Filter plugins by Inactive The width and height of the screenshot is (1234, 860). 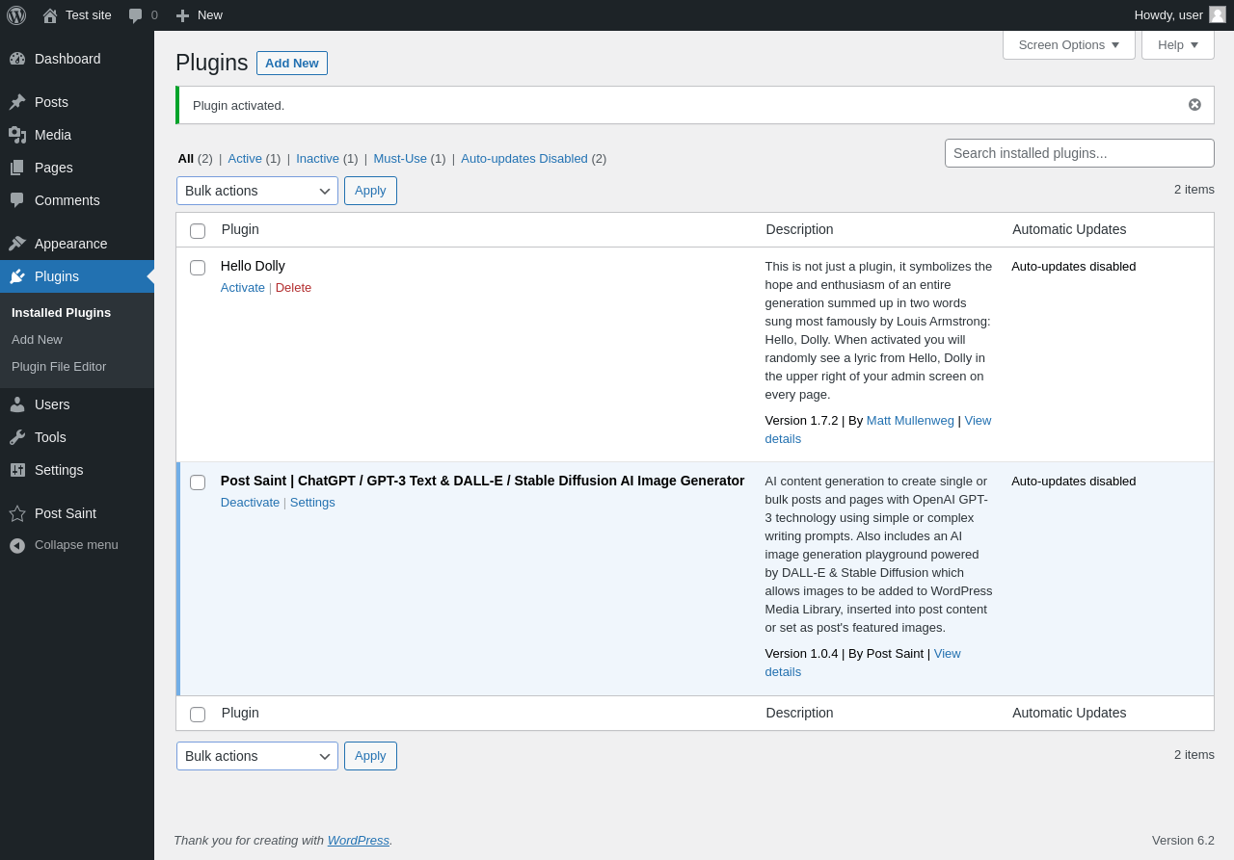point(317,158)
